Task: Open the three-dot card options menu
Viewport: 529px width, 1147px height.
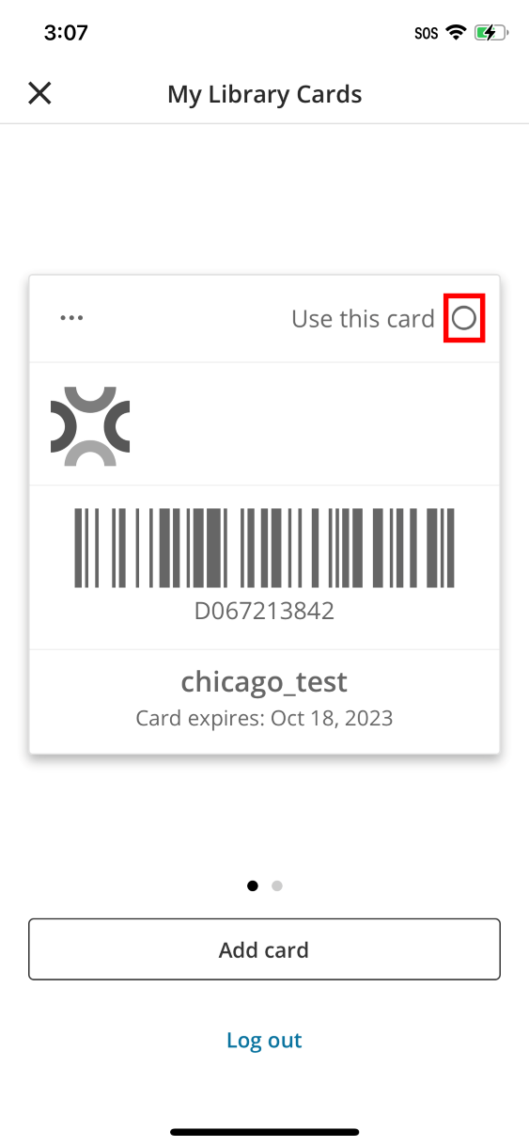Action: (x=71, y=318)
